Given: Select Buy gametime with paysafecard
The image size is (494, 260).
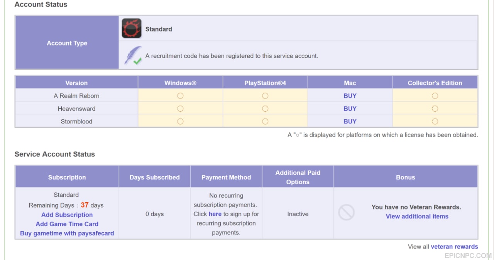Looking at the screenshot, I should tap(67, 233).
